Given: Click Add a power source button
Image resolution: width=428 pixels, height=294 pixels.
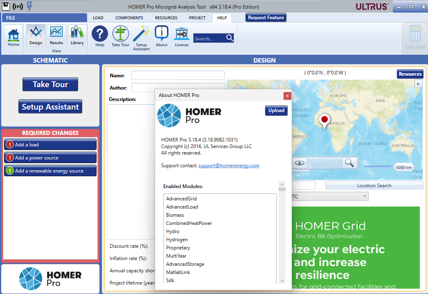Looking at the screenshot, I should [50, 158].
